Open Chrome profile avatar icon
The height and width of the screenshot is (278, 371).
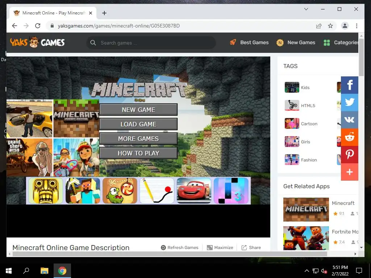coord(345,26)
